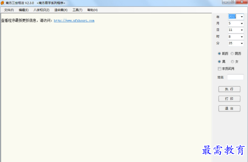Click the app icon in title bar
This screenshot has width=248, height=162.
point(2,3)
